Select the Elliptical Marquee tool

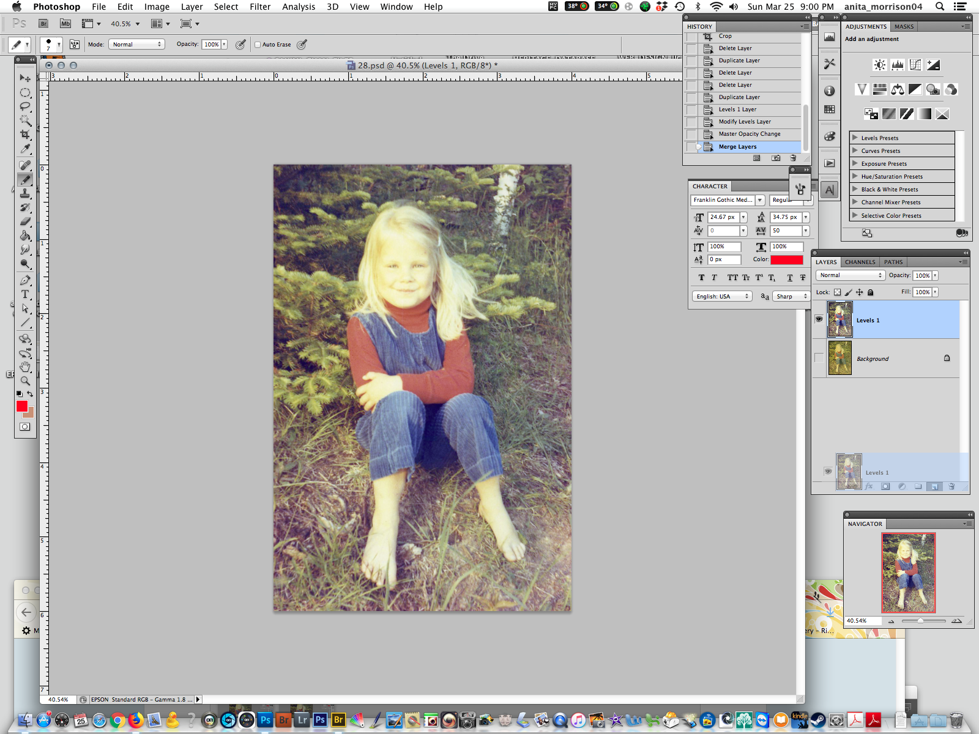[x=25, y=92]
